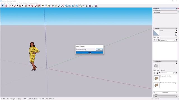
Task: Select the Select arrow tool
Action: click(3, 6)
